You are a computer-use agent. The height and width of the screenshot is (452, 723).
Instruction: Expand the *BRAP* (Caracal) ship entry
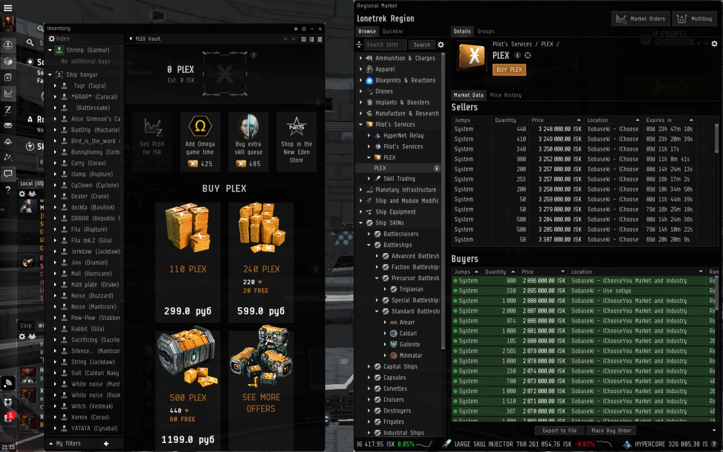pos(55,97)
